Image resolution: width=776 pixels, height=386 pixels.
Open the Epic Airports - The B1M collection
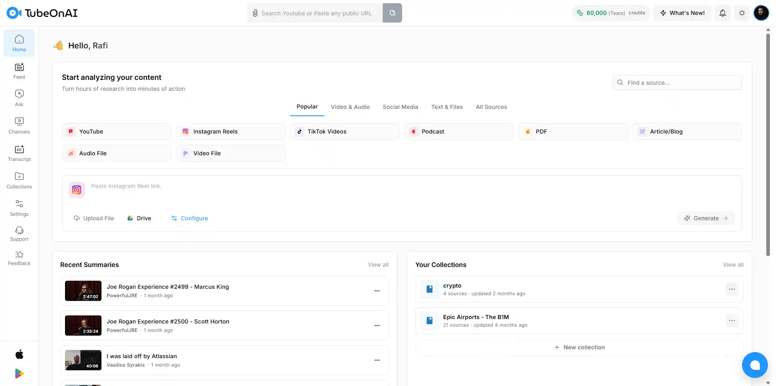579,321
